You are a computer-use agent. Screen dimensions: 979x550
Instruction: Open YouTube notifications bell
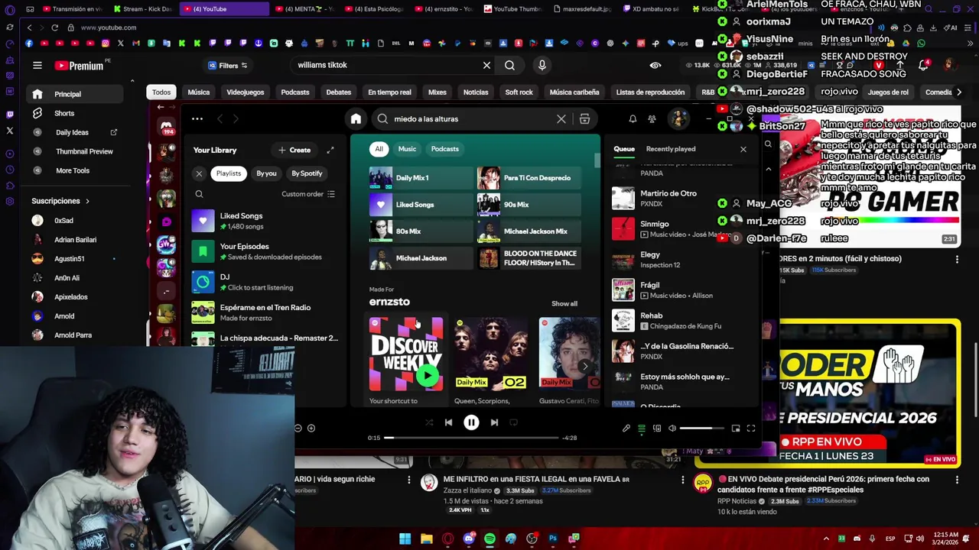tap(923, 66)
